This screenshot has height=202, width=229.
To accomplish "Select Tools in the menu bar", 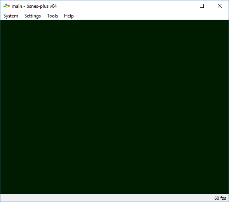I will (52, 16).
